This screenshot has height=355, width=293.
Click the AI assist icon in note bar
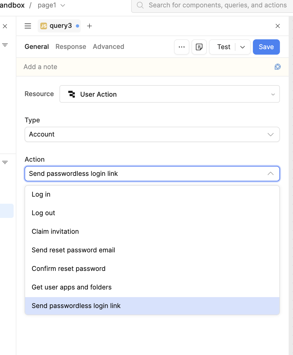tap(277, 67)
